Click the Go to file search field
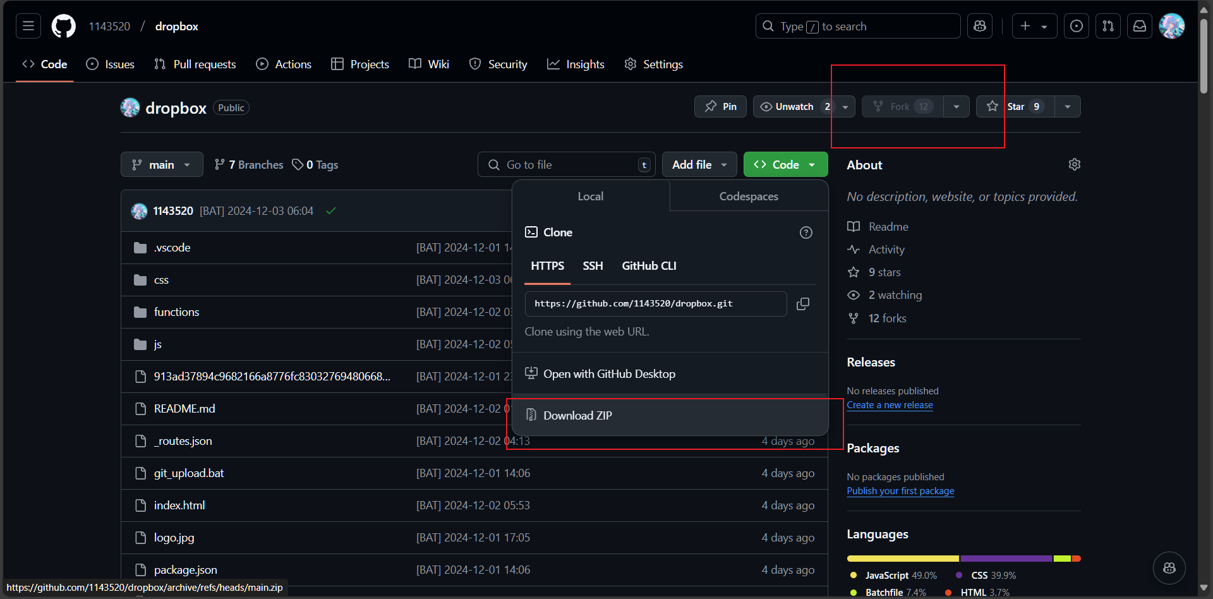Screen dimensions: 1213x599 point(567,164)
